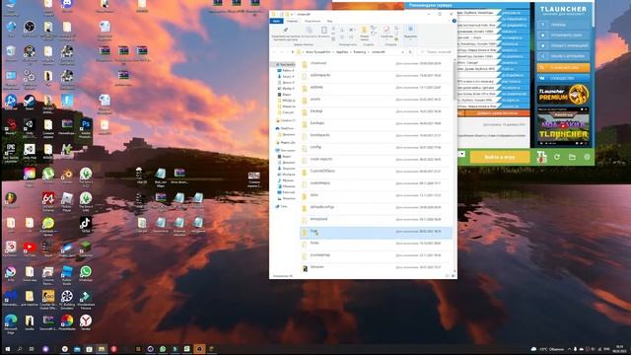Open TLauncher settings gear icon
The height and width of the screenshot is (355, 631).
(587, 157)
